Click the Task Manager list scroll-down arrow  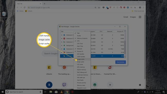pos(125,57)
